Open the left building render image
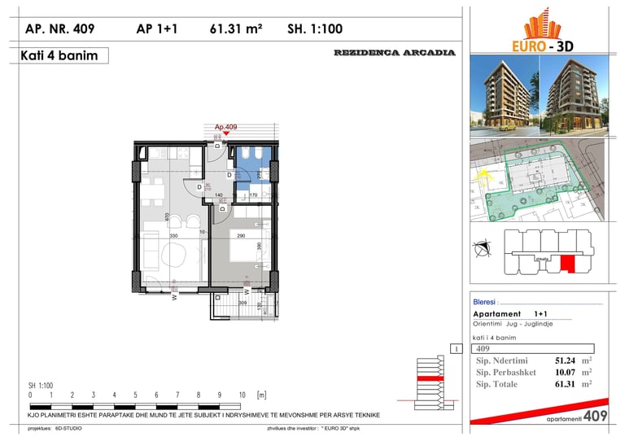Viewport: 625px width, 441px height. [x=505, y=96]
